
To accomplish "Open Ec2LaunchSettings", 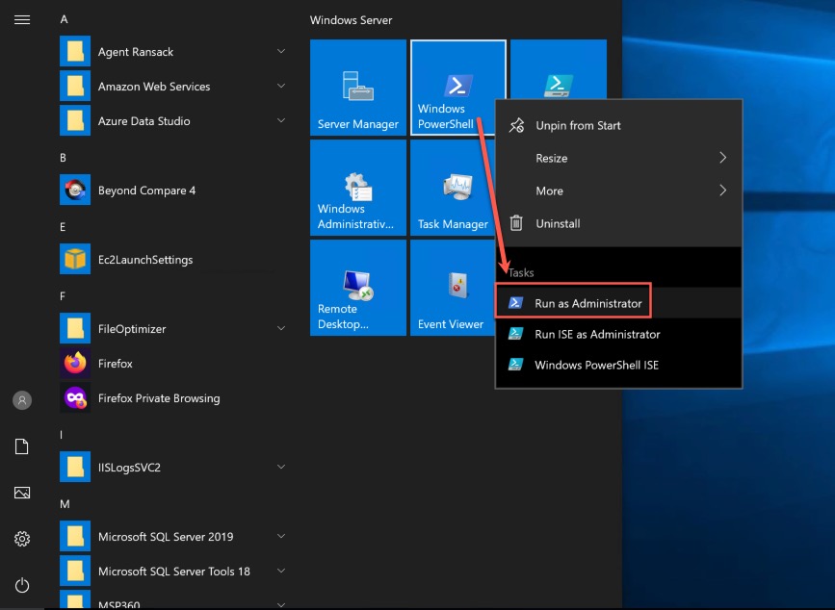I will (x=145, y=259).
